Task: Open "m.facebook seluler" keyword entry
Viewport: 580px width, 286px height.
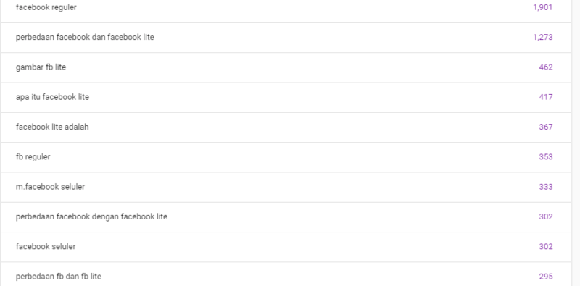Action: [50, 187]
